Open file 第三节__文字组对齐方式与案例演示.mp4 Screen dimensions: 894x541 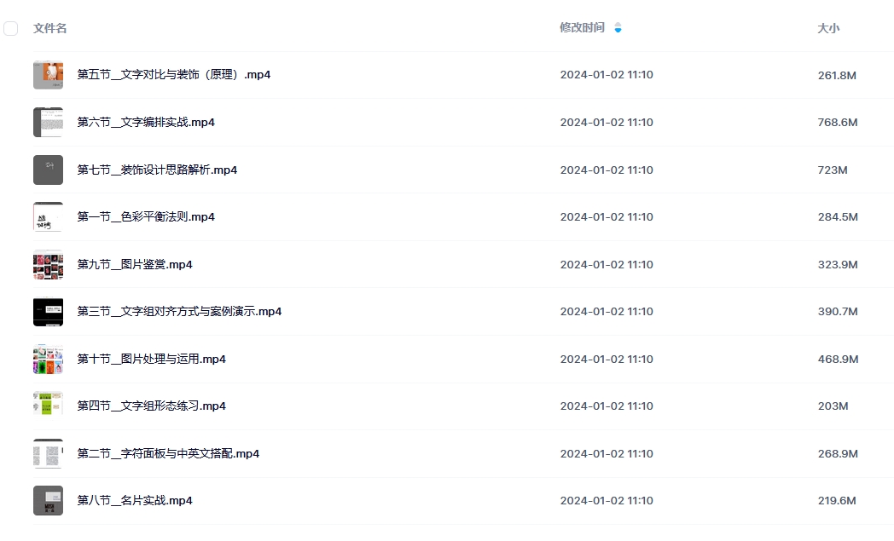180,312
